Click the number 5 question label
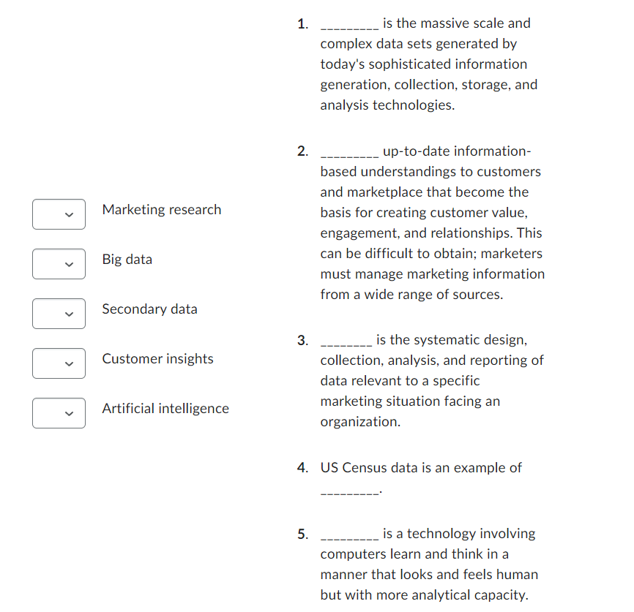The width and height of the screenshot is (634, 612). 302,534
